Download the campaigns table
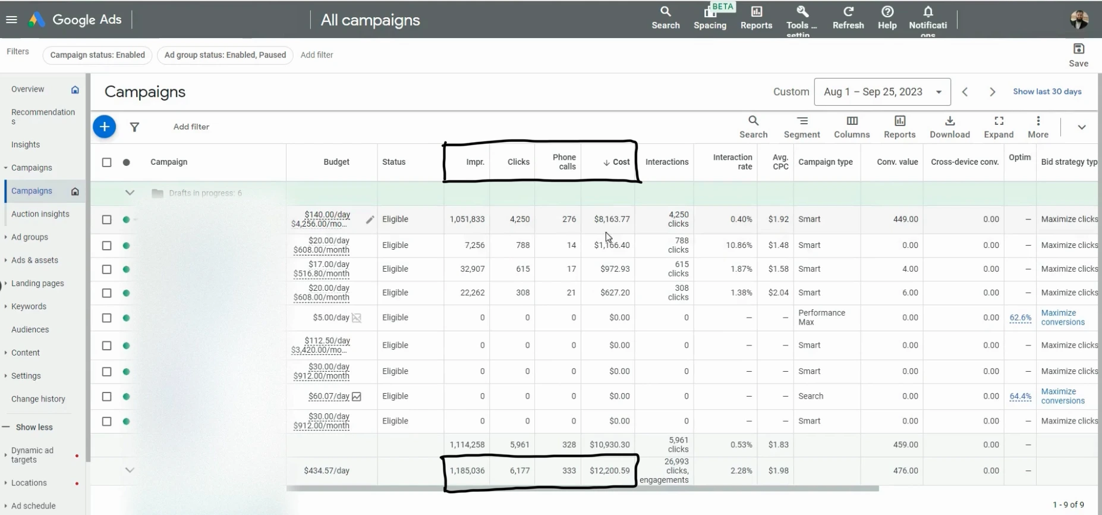Screen dimensions: 1102x515 coord(949,127)
